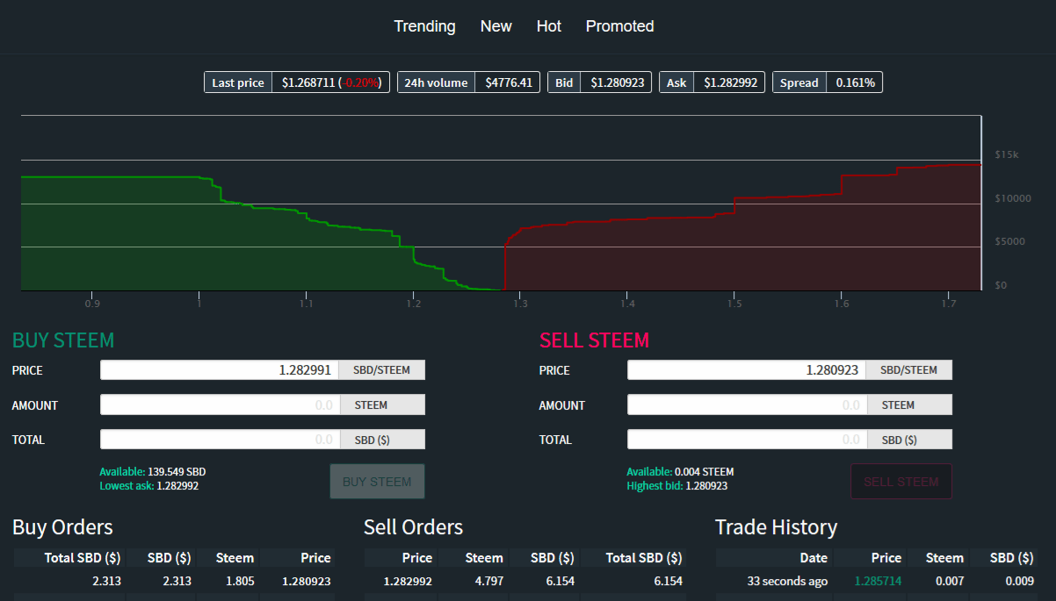Viewport: 1056px width, 601px height.
Task: Open the Hot tab
Action: 549,26
